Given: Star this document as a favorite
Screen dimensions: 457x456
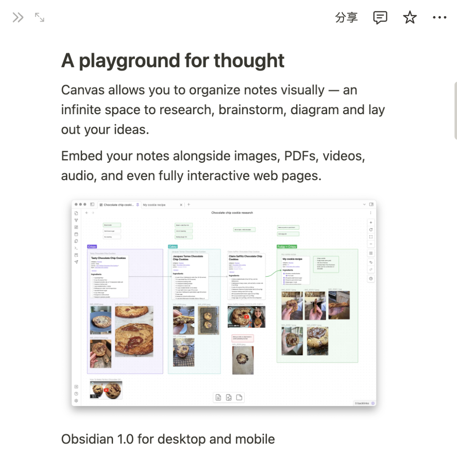Looking at the screenshot, I should [x=410, y=17].
